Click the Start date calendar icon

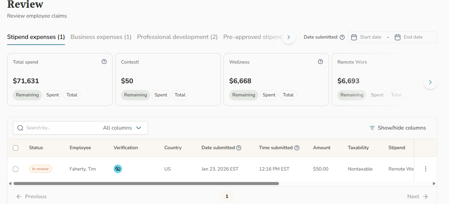tap(354, 37)
